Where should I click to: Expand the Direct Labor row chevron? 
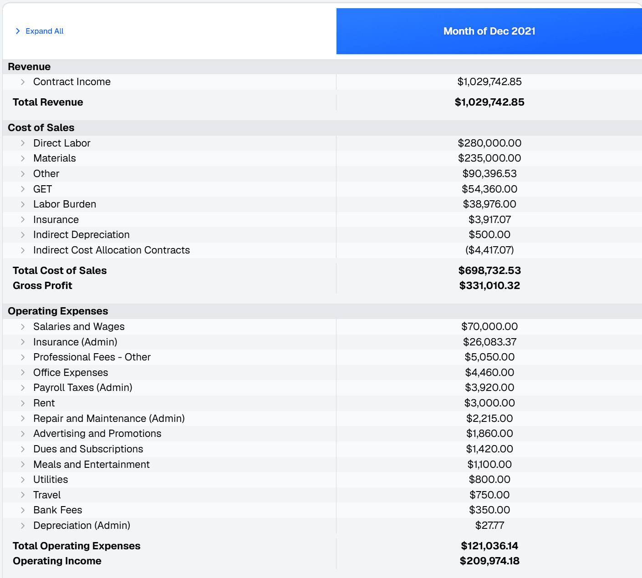tap(23, 143)
